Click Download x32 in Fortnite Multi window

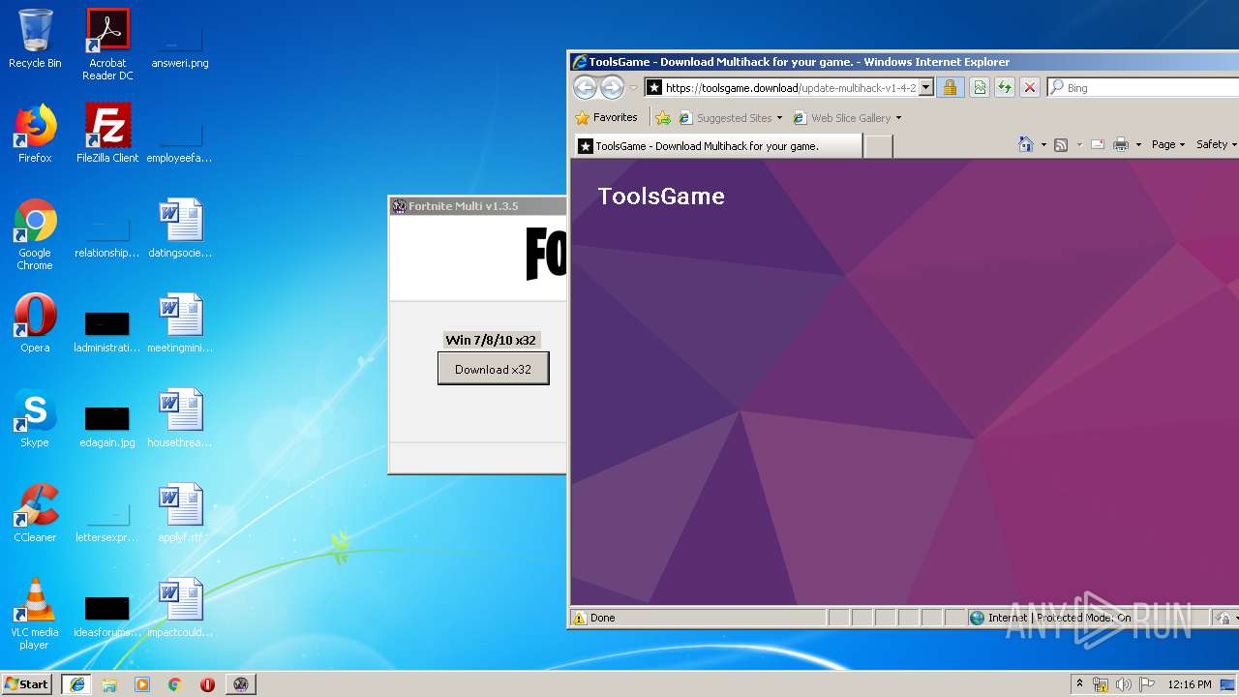(494, 369)
